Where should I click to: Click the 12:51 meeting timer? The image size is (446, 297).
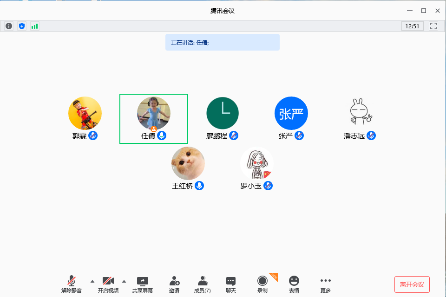pyautogui.click(x=413, y=26)
